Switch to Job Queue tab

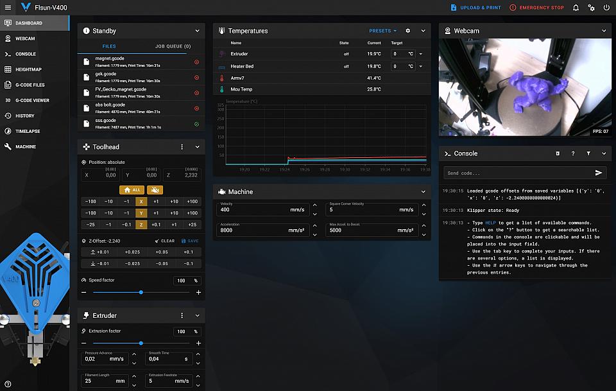tap(173, 46)
